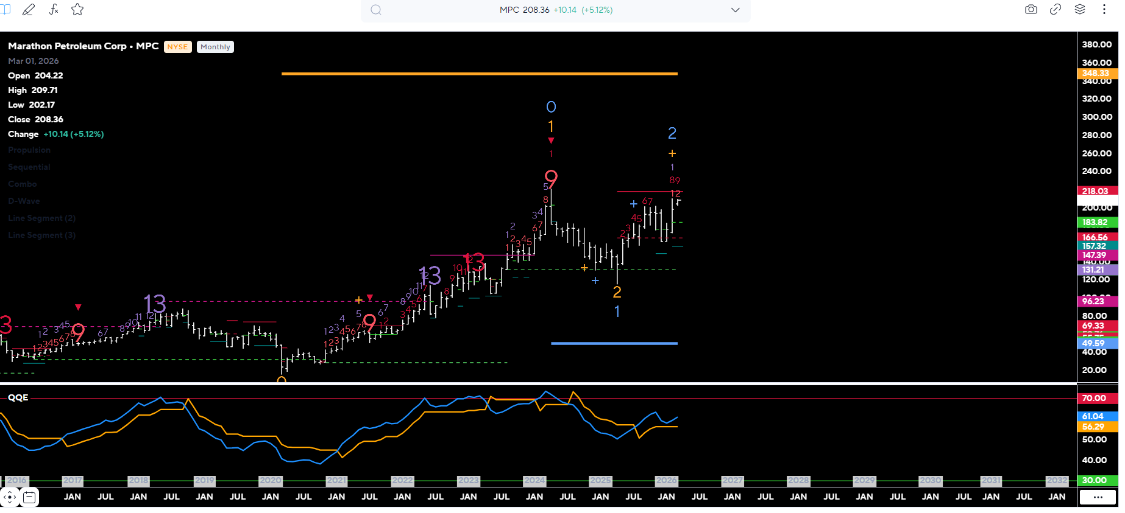
Task: Open the layers stack icon
Action: (x=1079, y=10)
